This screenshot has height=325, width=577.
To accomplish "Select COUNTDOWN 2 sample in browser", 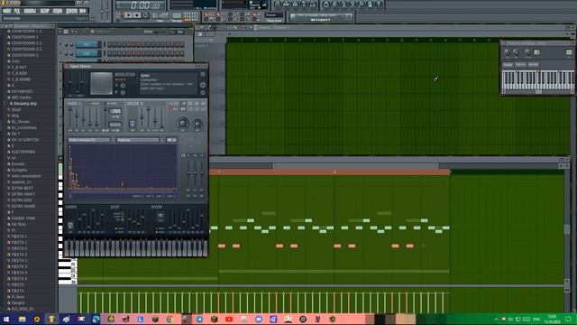I will pyautogui.click(x=25, y=55).
